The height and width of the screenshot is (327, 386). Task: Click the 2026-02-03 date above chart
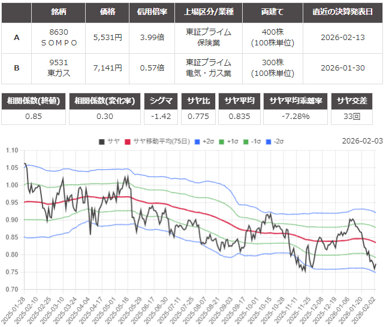(361, 140)
